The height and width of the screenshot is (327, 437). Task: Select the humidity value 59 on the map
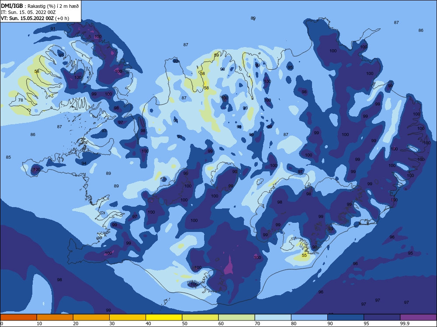pyautogui.click(x=217, y=55)
